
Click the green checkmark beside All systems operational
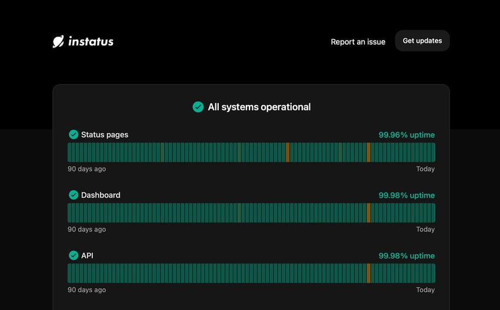[x=198, y=107]
